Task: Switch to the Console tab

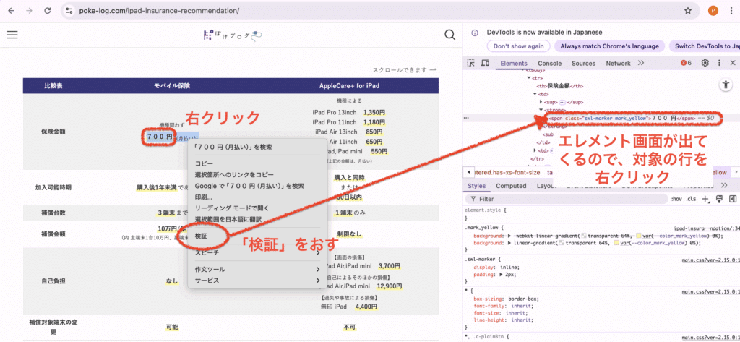Action: click(x=550, y=64)
